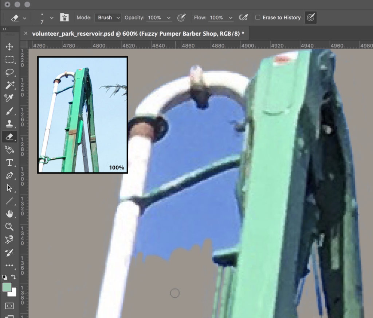Viewport: 373px width, 318px height.
Task: Select the Horizontal Type tool
Action: (9, 163)
